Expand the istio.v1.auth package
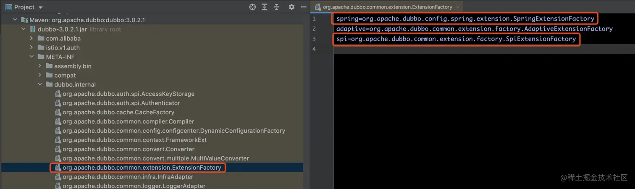This screenshot has height=189, width=635. [x=31, y=47]
